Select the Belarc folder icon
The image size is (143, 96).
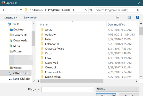tap(42, 39)
